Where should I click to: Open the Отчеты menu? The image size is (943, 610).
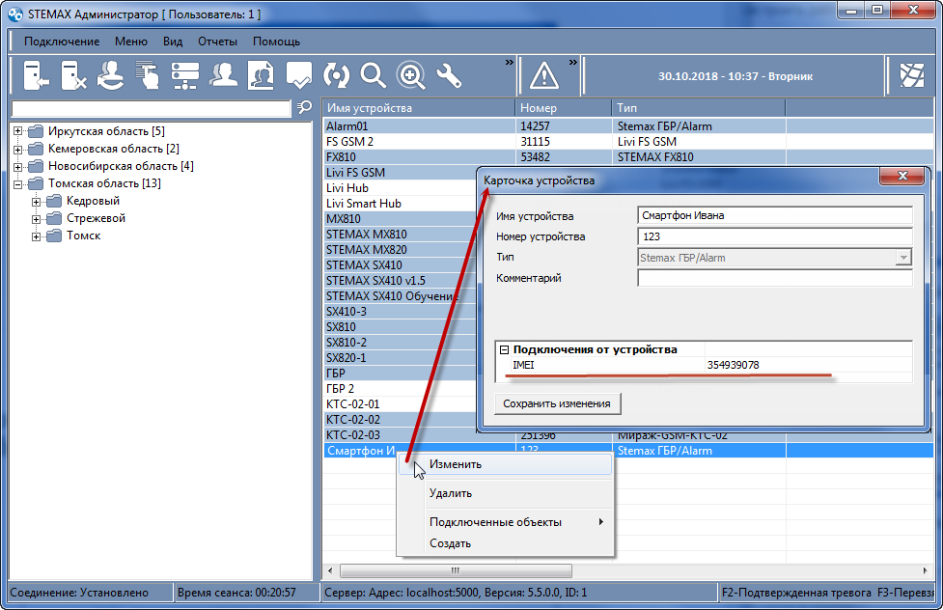218,42
